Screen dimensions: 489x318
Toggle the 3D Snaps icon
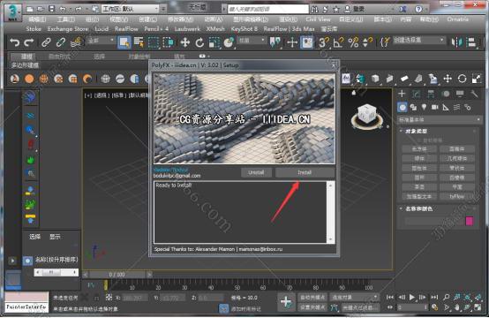323,42
